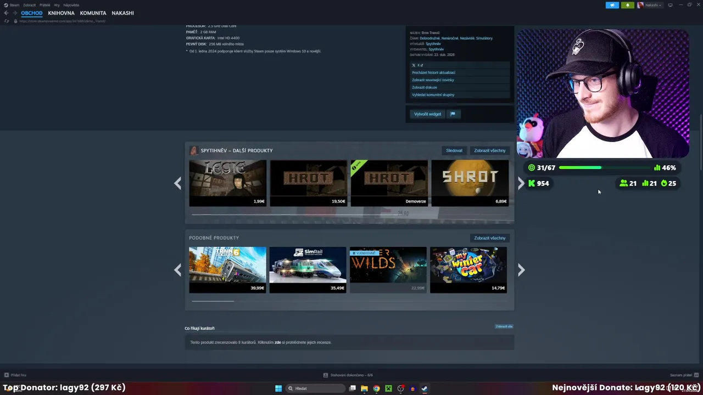703x395 pixels.
Task: Click Seznam přátel in the status bar
Action: click(x=680, y=375)
